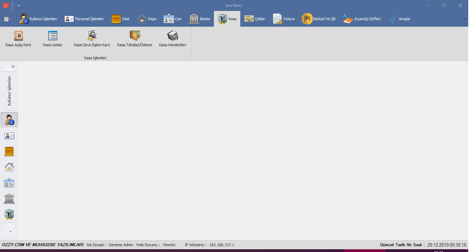Image resolution: width=471 pixels, height=252 pixels.
Task: Open the Barkod Ve QR tab
Action: click(x=319, y=19)
